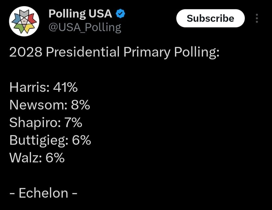Click the 8% figure beside Newsom

pos(81,105)
